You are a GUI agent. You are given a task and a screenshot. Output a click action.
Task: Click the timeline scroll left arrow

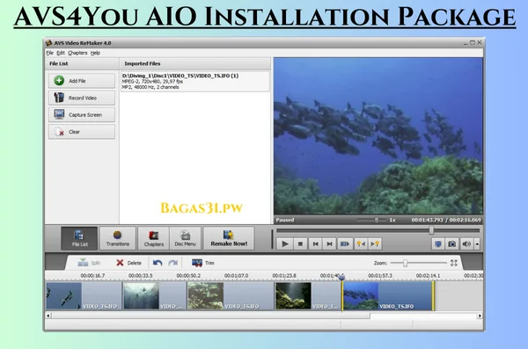click(48, 316)
